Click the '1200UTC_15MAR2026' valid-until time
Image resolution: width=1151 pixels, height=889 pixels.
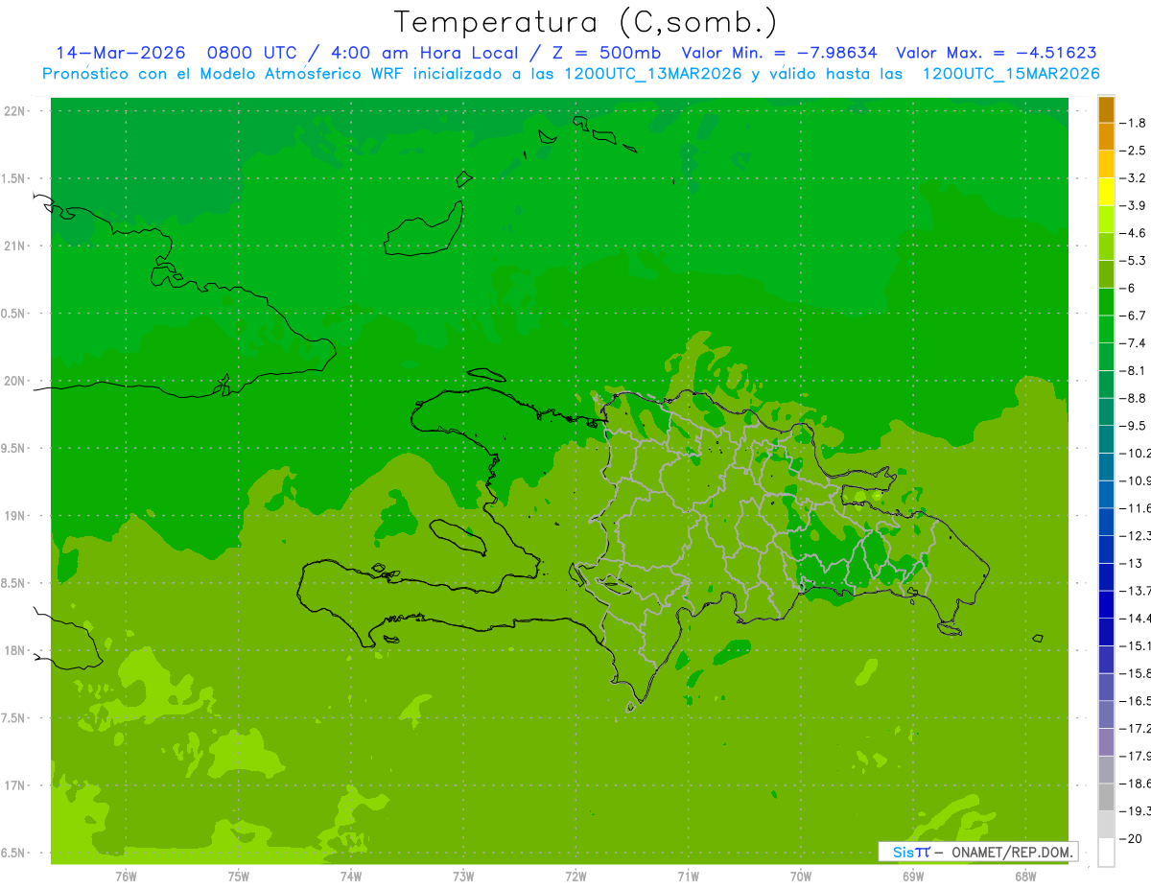click(1010, 74)
